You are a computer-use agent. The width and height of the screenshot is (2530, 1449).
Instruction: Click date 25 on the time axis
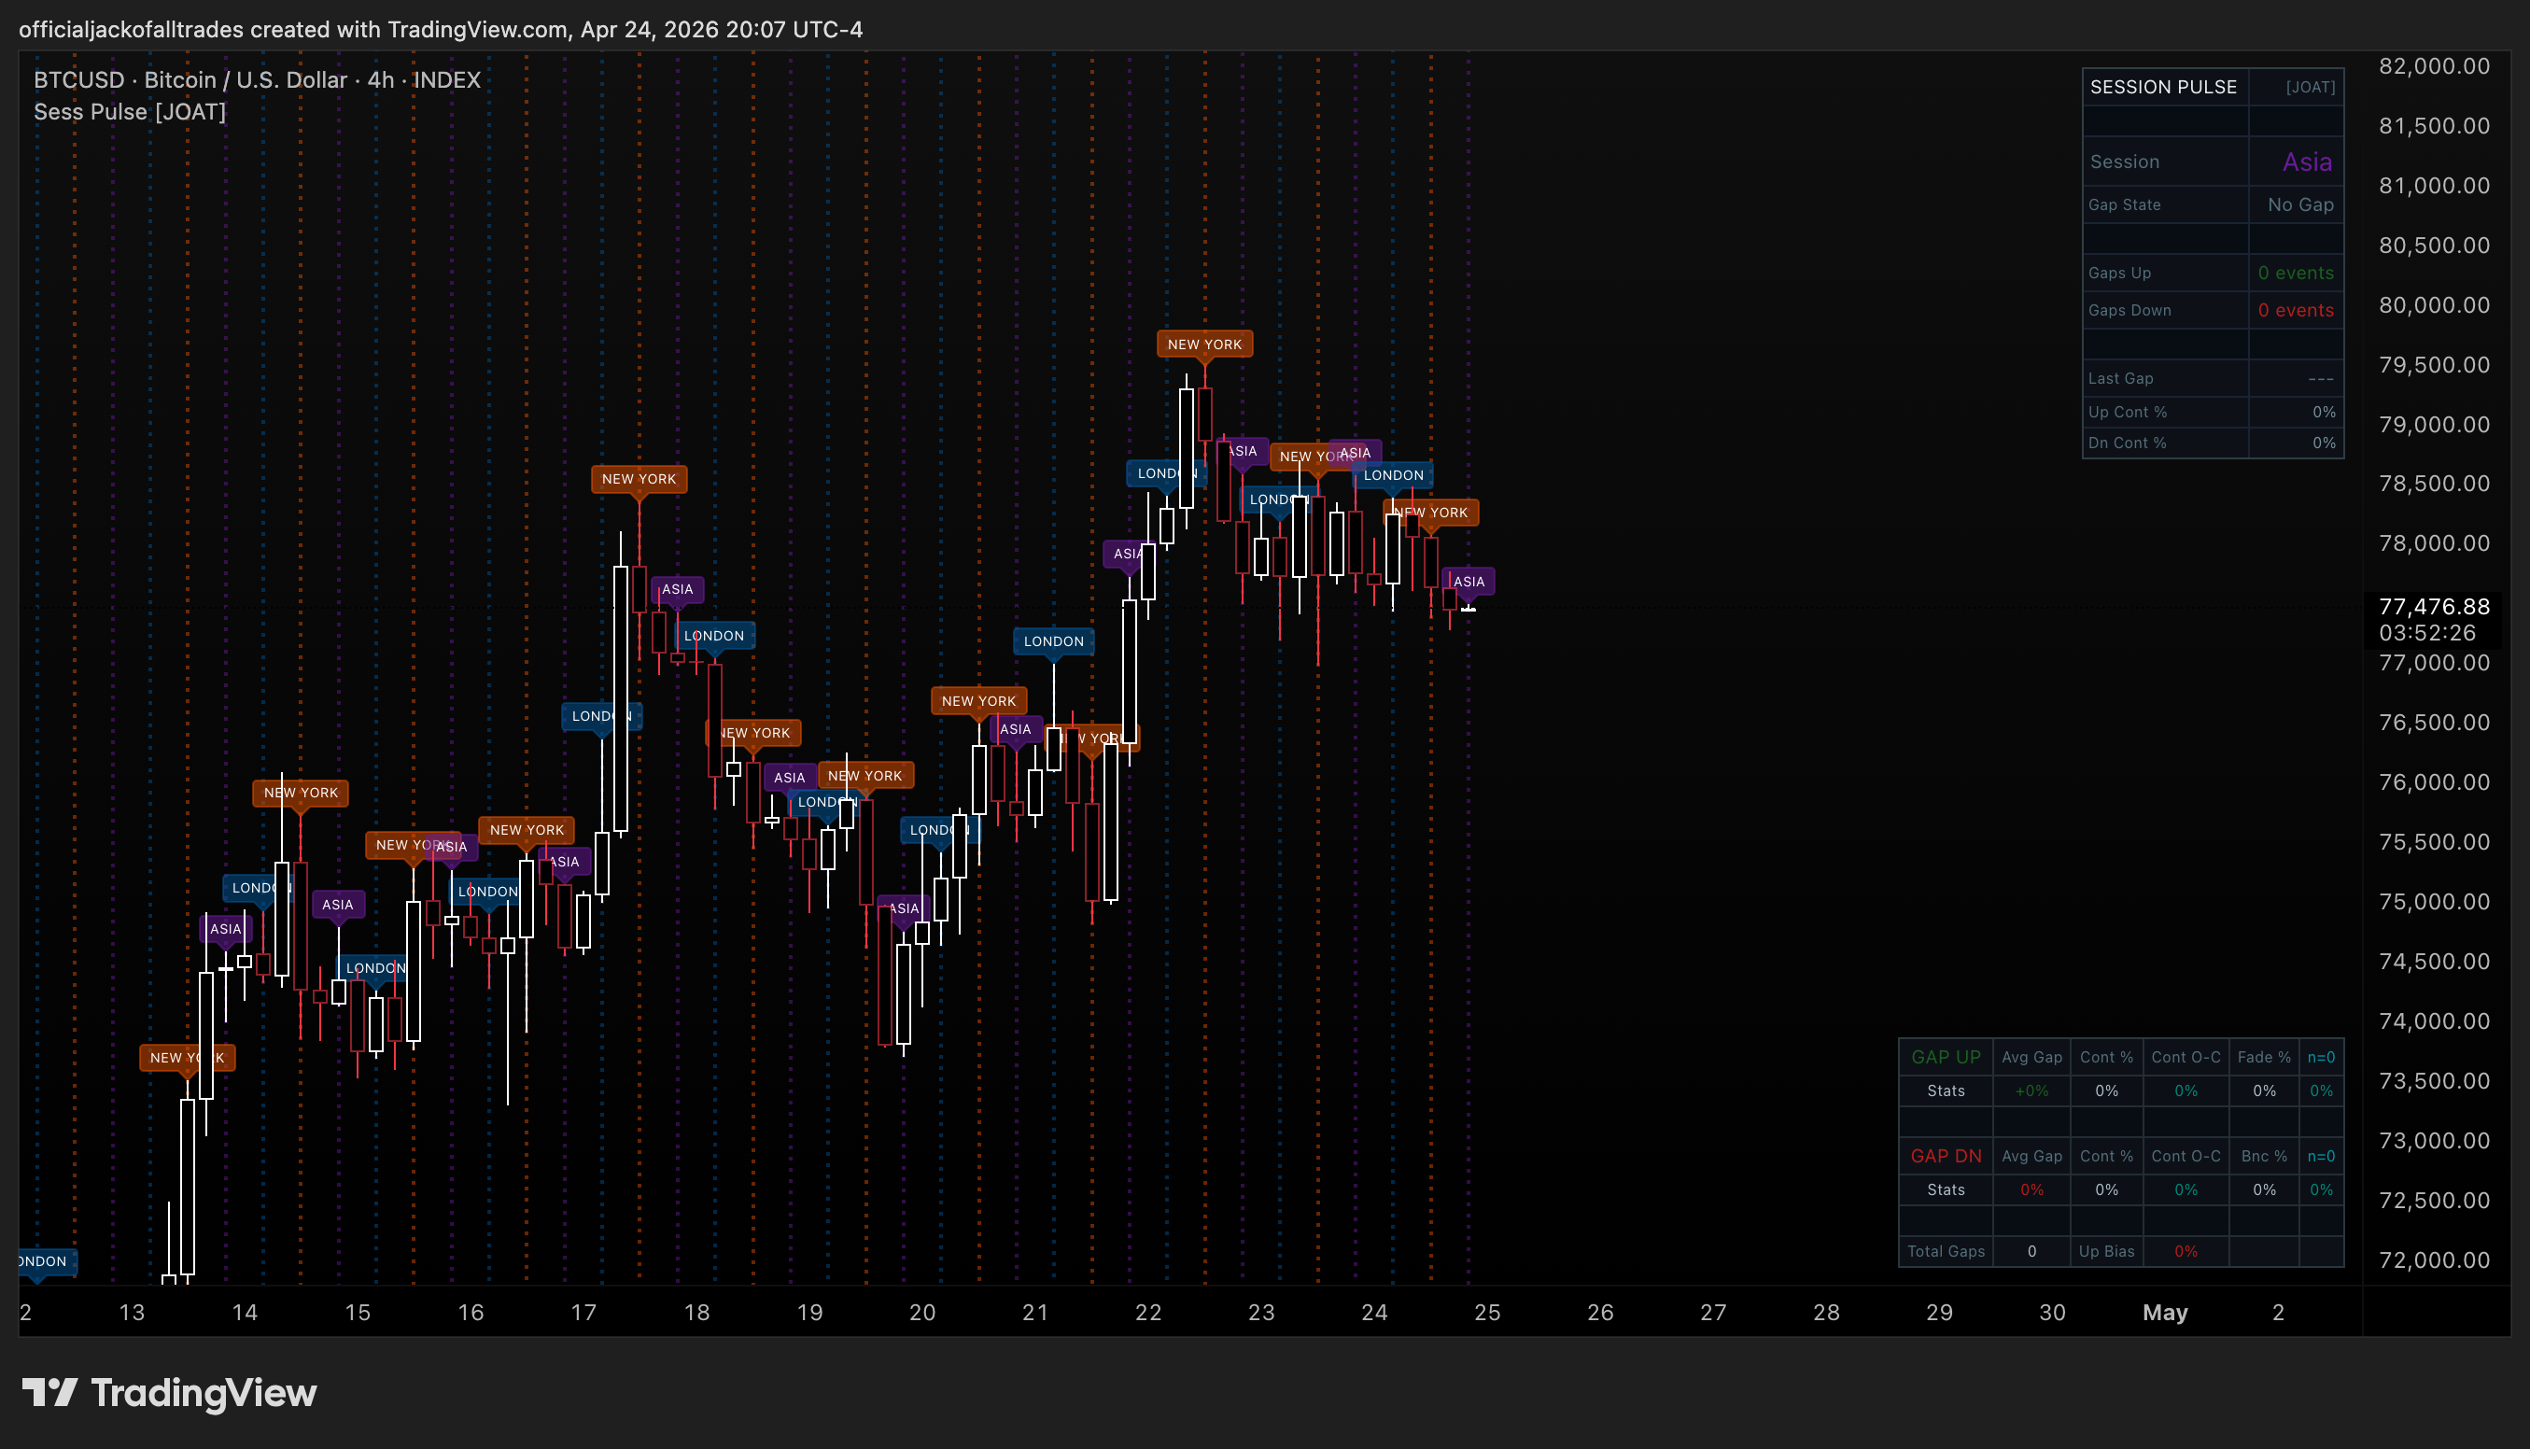click(x=1486, y=1313)
